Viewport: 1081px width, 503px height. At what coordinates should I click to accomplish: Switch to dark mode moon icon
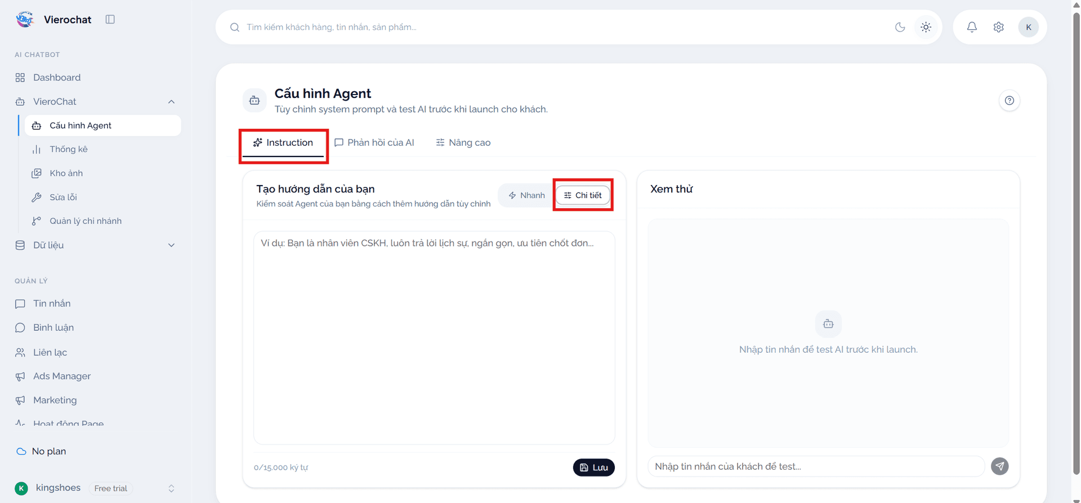[900, 27]
